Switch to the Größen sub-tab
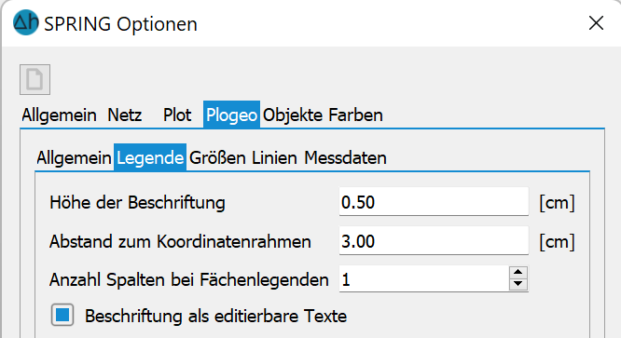The height and width of the screenshot is (338, 621). (x=217, y=157)
